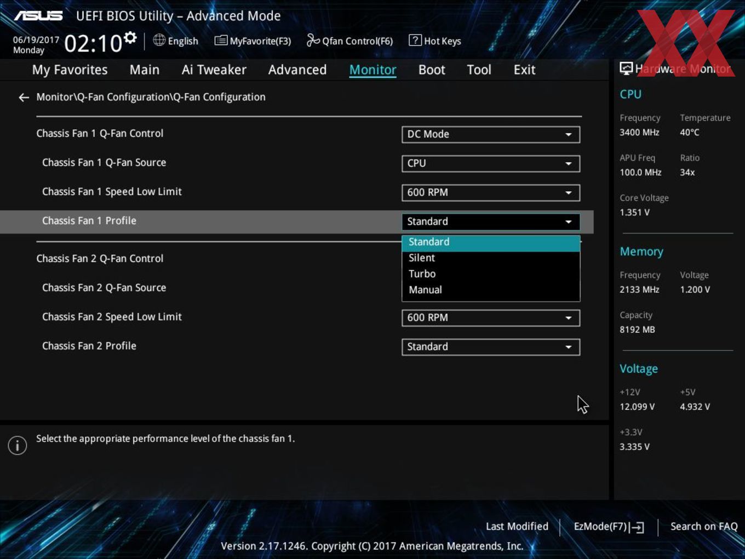Select the Chassis Fan 1 Q-Fan Source label
This screenshot has height=559, width=745.
[104, 162]
